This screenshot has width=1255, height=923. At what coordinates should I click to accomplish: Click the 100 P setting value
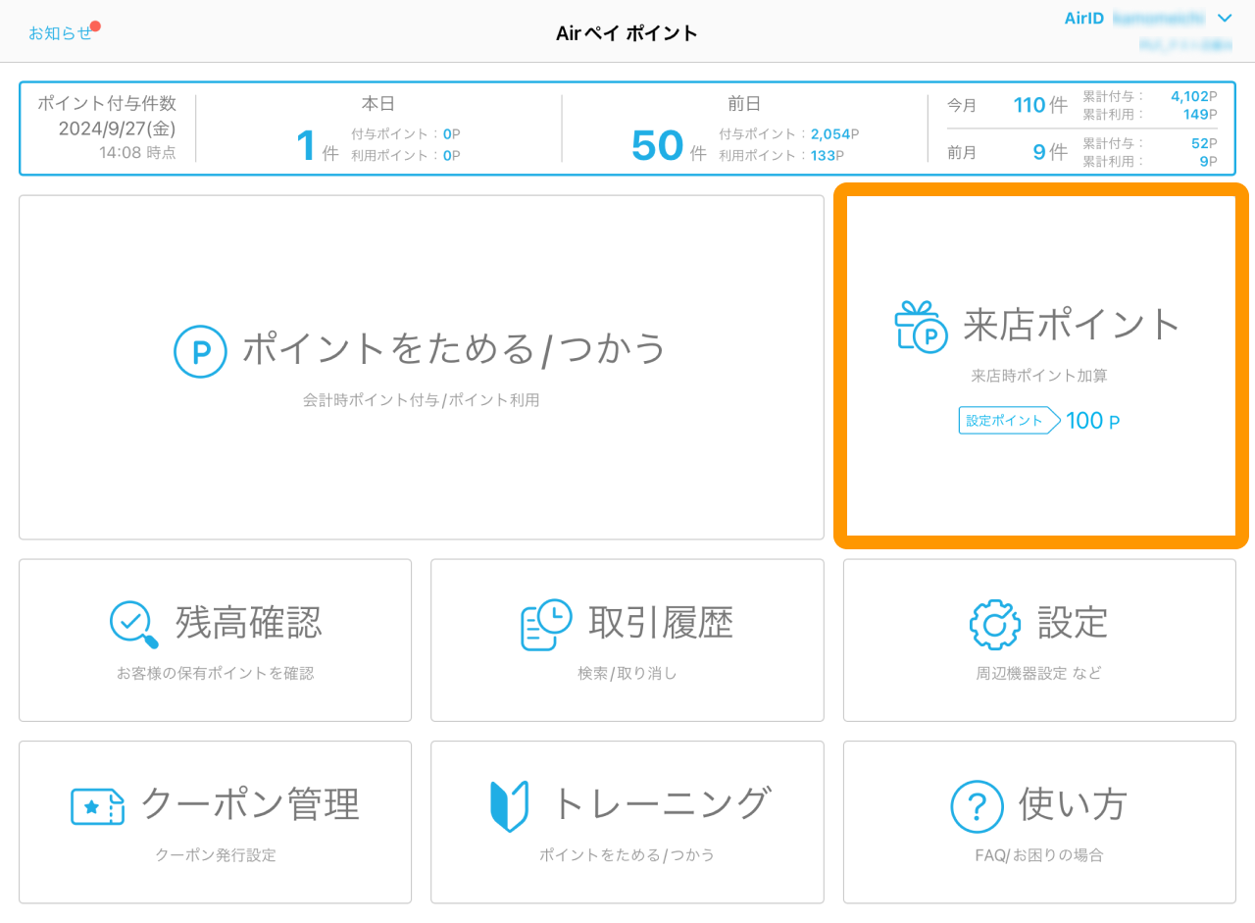tap(1092, 421)
